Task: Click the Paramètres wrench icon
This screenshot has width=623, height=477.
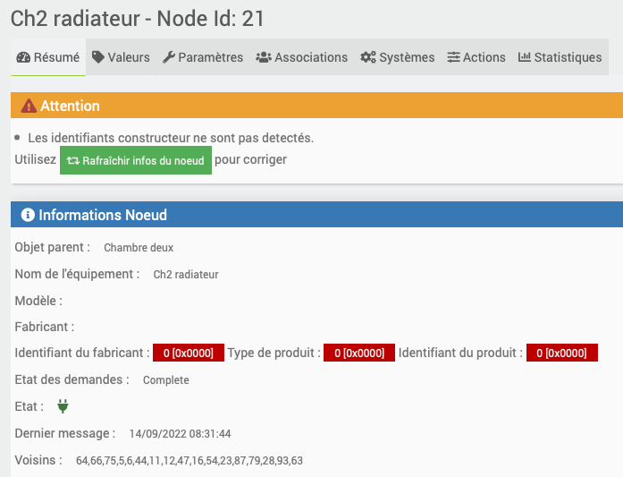Action: click(x=169, y=57)
